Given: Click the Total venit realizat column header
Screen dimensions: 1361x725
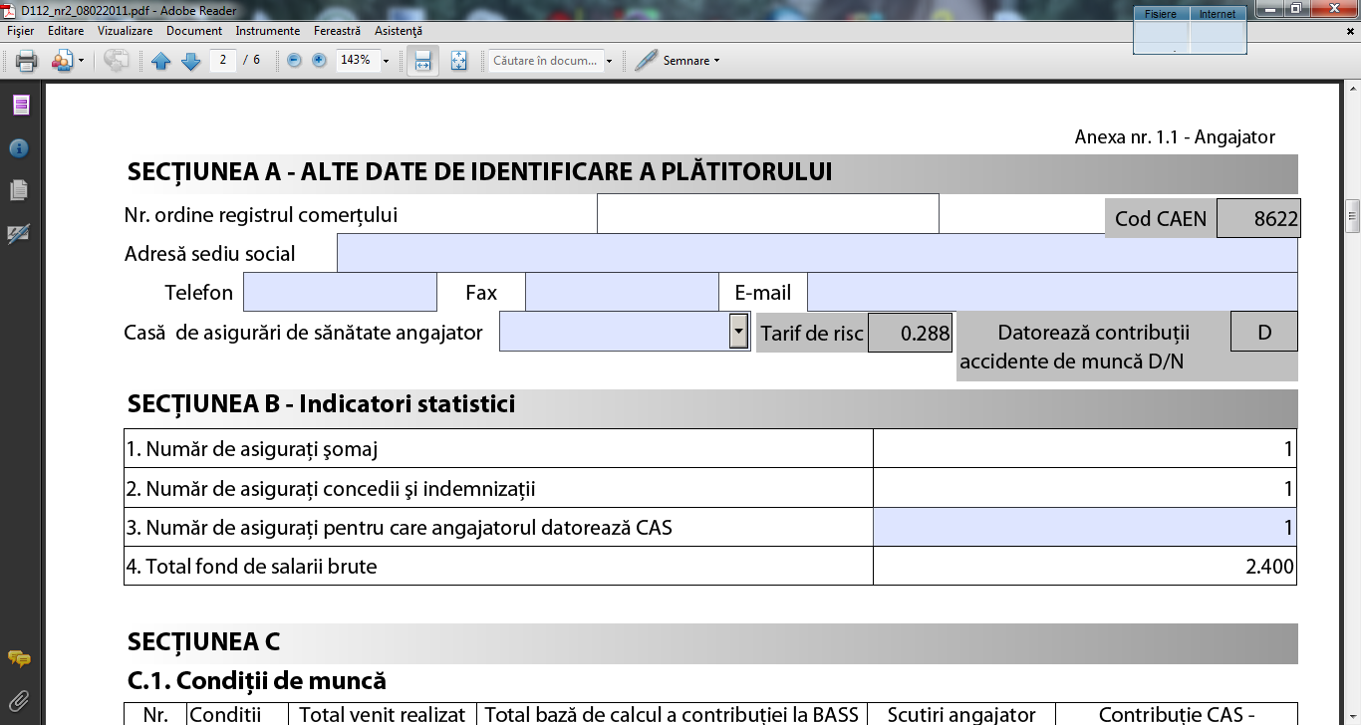Looking at the screenshot, I should pos(383,714).
